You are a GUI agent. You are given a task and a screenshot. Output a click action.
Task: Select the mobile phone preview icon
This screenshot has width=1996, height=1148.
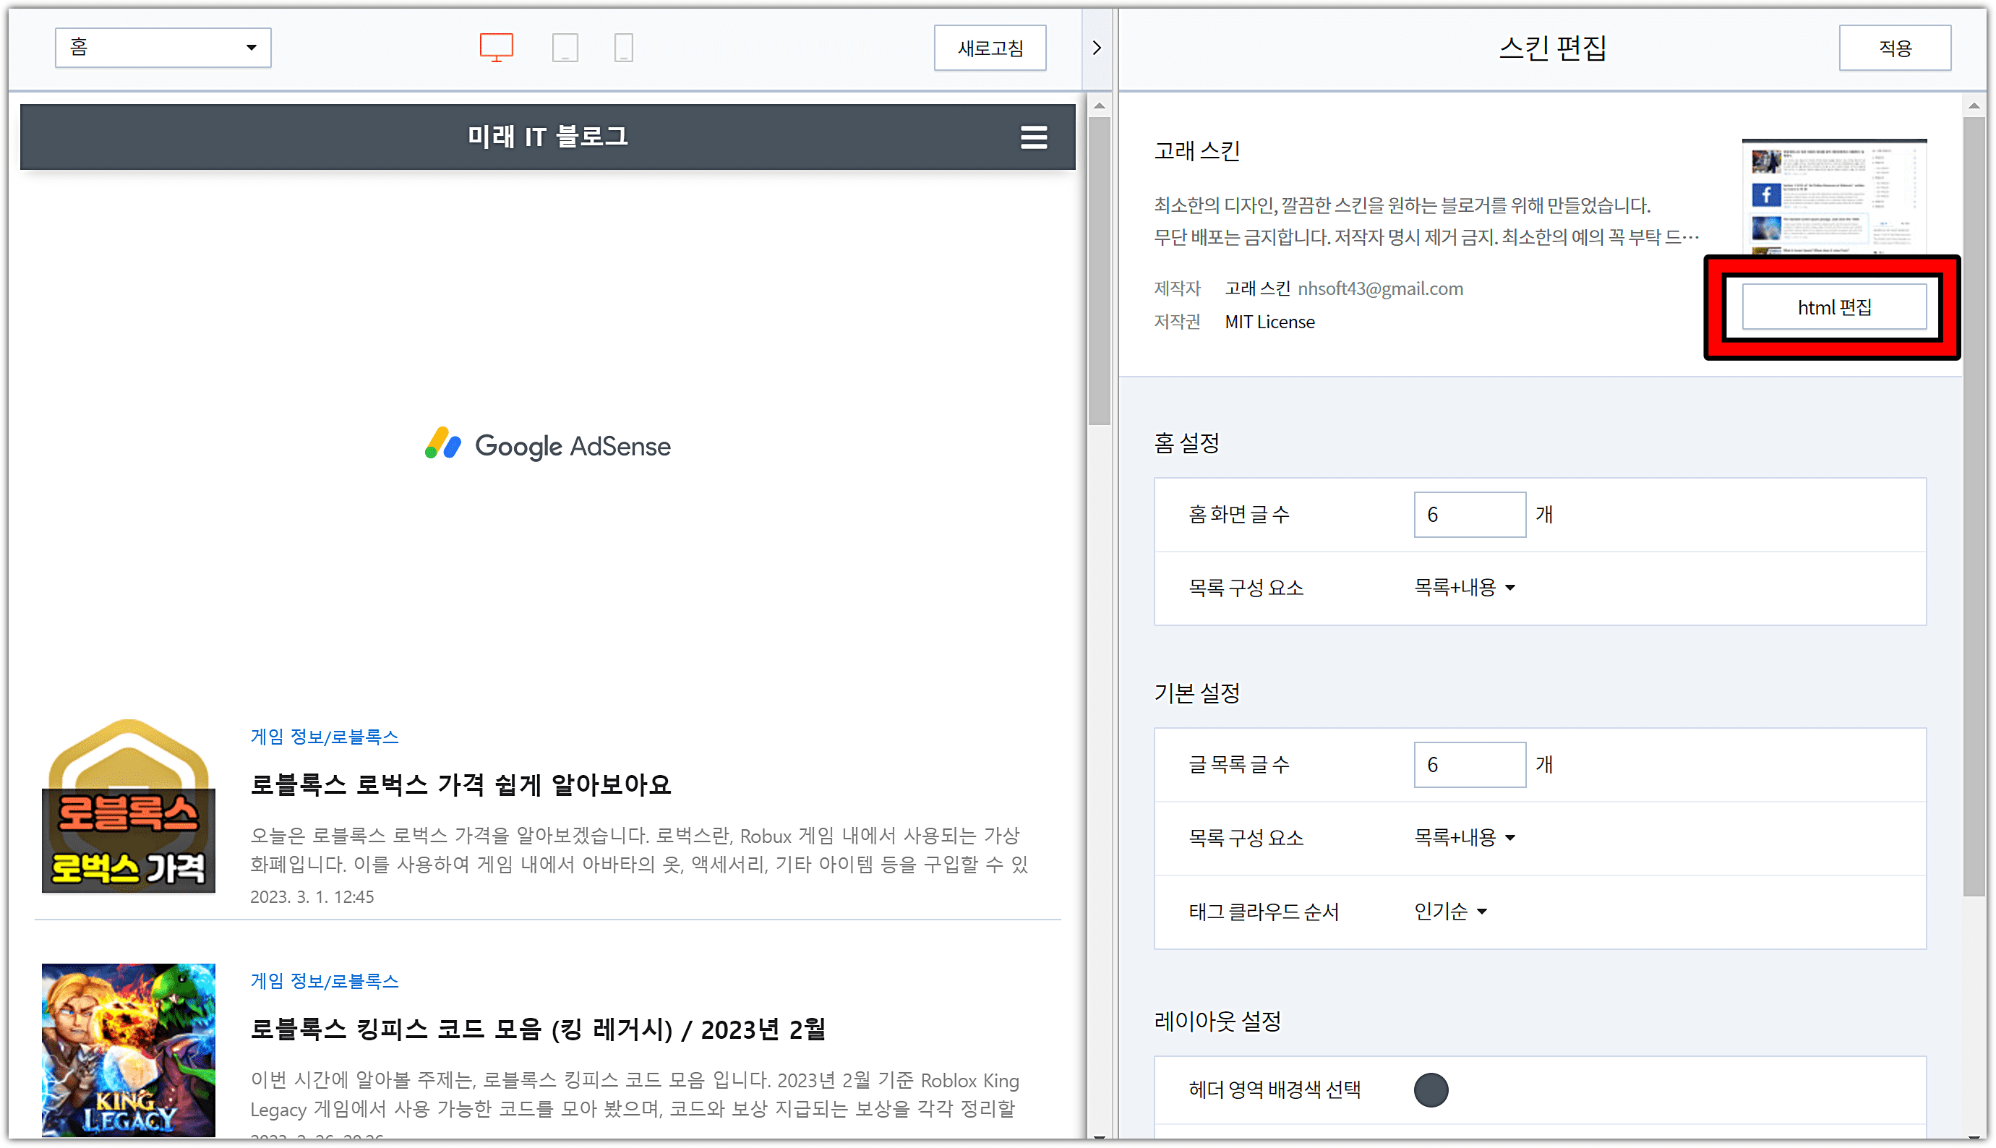[x=622, y=47]
